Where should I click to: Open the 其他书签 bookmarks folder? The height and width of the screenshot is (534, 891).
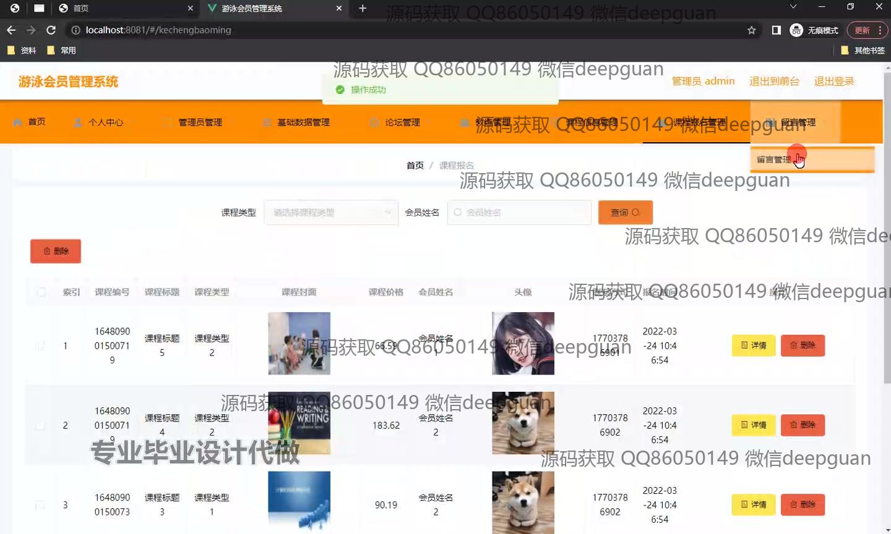coord(863,50)
